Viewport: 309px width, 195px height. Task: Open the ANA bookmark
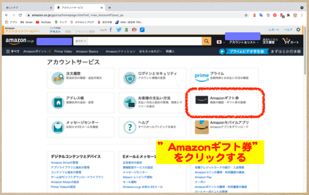pyautogui.click(x=129, y=22)
